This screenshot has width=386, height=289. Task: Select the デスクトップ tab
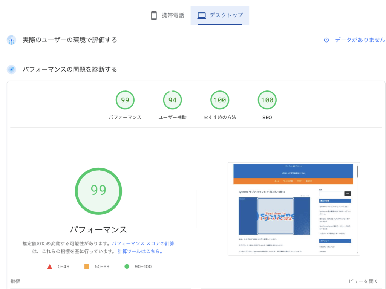tap(220, 15)
